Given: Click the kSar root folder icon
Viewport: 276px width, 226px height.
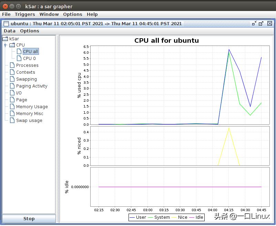Looking at the screenshot, I should pos(5,39).
